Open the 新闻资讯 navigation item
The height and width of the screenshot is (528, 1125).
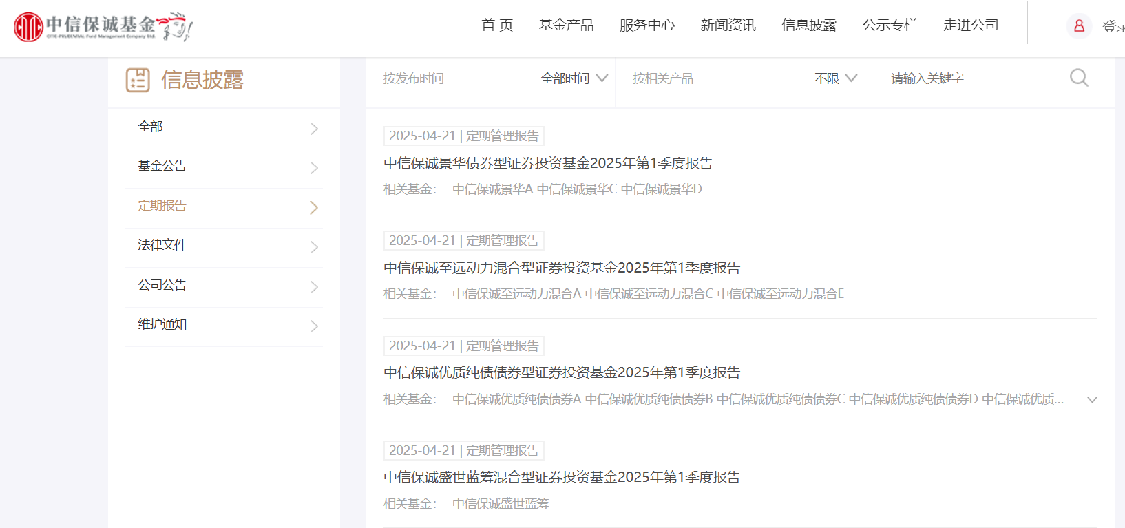tap(728, 25)
